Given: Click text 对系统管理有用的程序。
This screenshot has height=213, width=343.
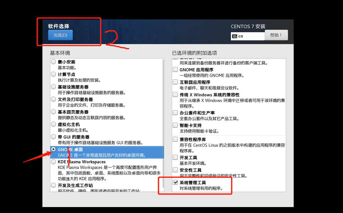Looking at the screenshot, I should coord(201,188).
